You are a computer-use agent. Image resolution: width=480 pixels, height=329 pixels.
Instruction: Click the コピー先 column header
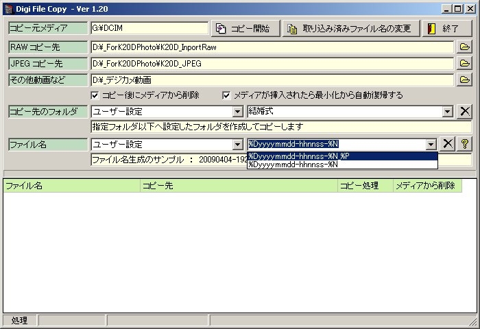pos(239,186)
